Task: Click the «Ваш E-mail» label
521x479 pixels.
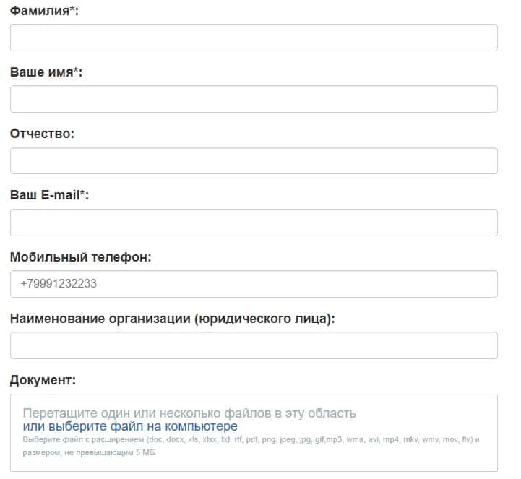Action: pyautogui.click(x=46, y=196)
